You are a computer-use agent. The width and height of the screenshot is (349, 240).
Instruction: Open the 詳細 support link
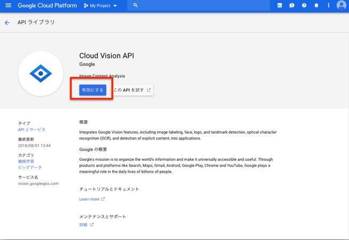point(83,225)
